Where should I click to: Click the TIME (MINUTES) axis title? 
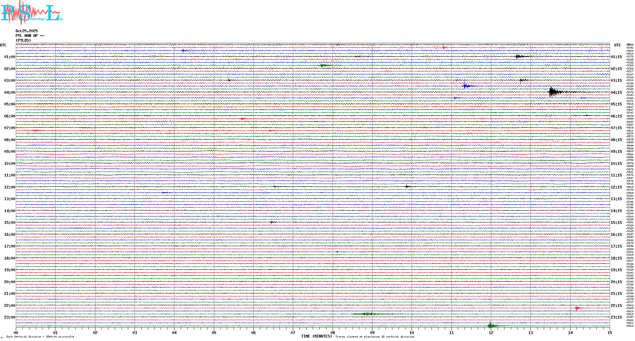[317, 336]
